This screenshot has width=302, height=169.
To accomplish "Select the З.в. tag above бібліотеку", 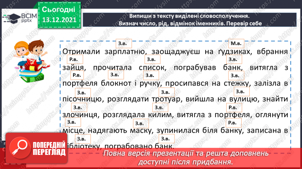I will coord(83,139).
